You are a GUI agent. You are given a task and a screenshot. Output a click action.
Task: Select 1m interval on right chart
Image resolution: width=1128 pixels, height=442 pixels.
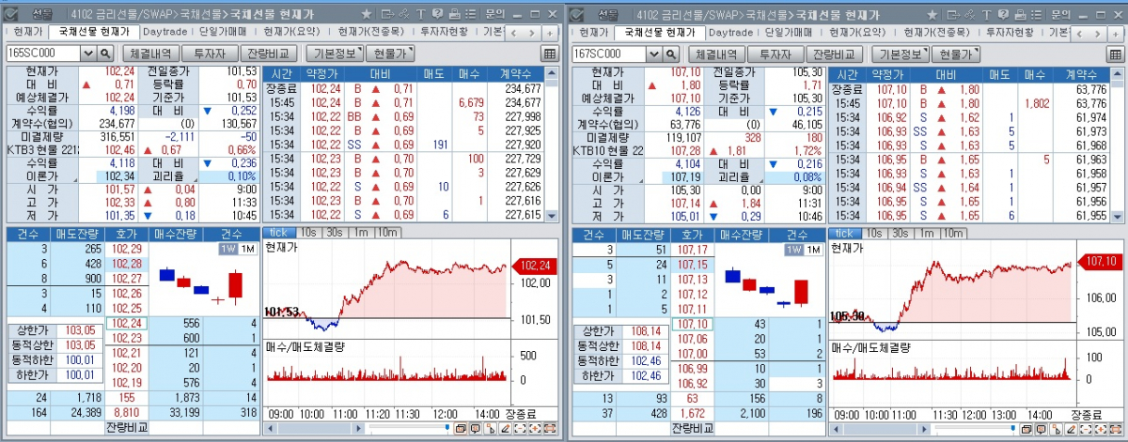pyautogui.click(x=926, y=233)
